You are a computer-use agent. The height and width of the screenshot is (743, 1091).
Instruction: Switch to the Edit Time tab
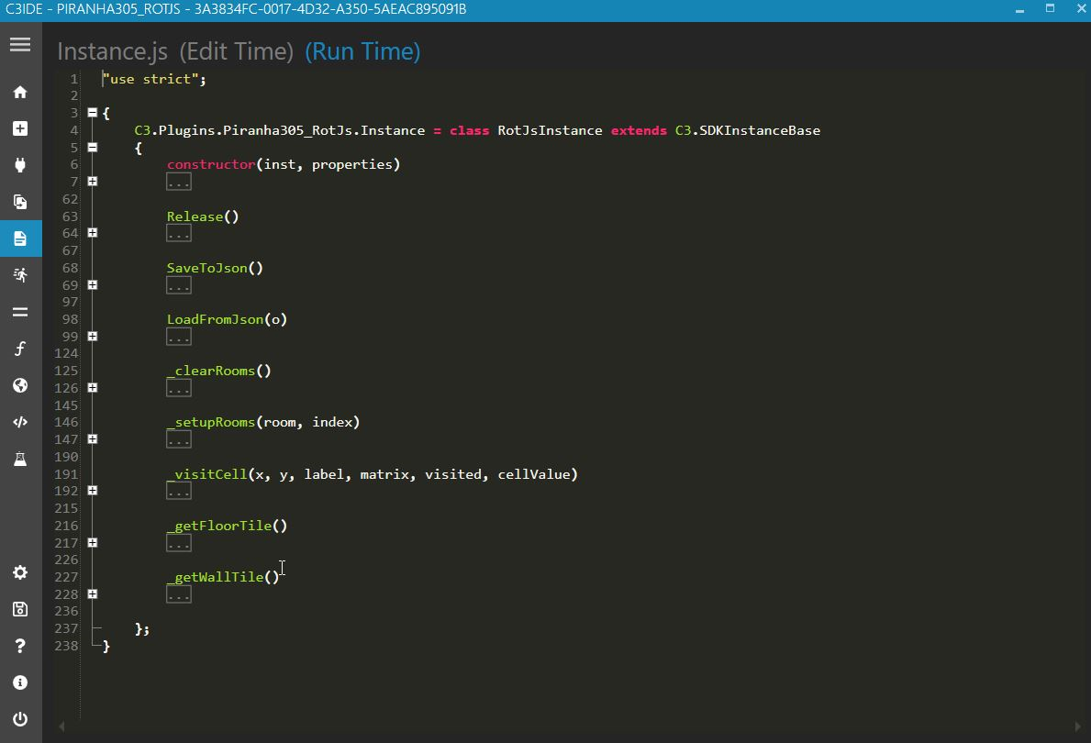(x=237, y=51)
